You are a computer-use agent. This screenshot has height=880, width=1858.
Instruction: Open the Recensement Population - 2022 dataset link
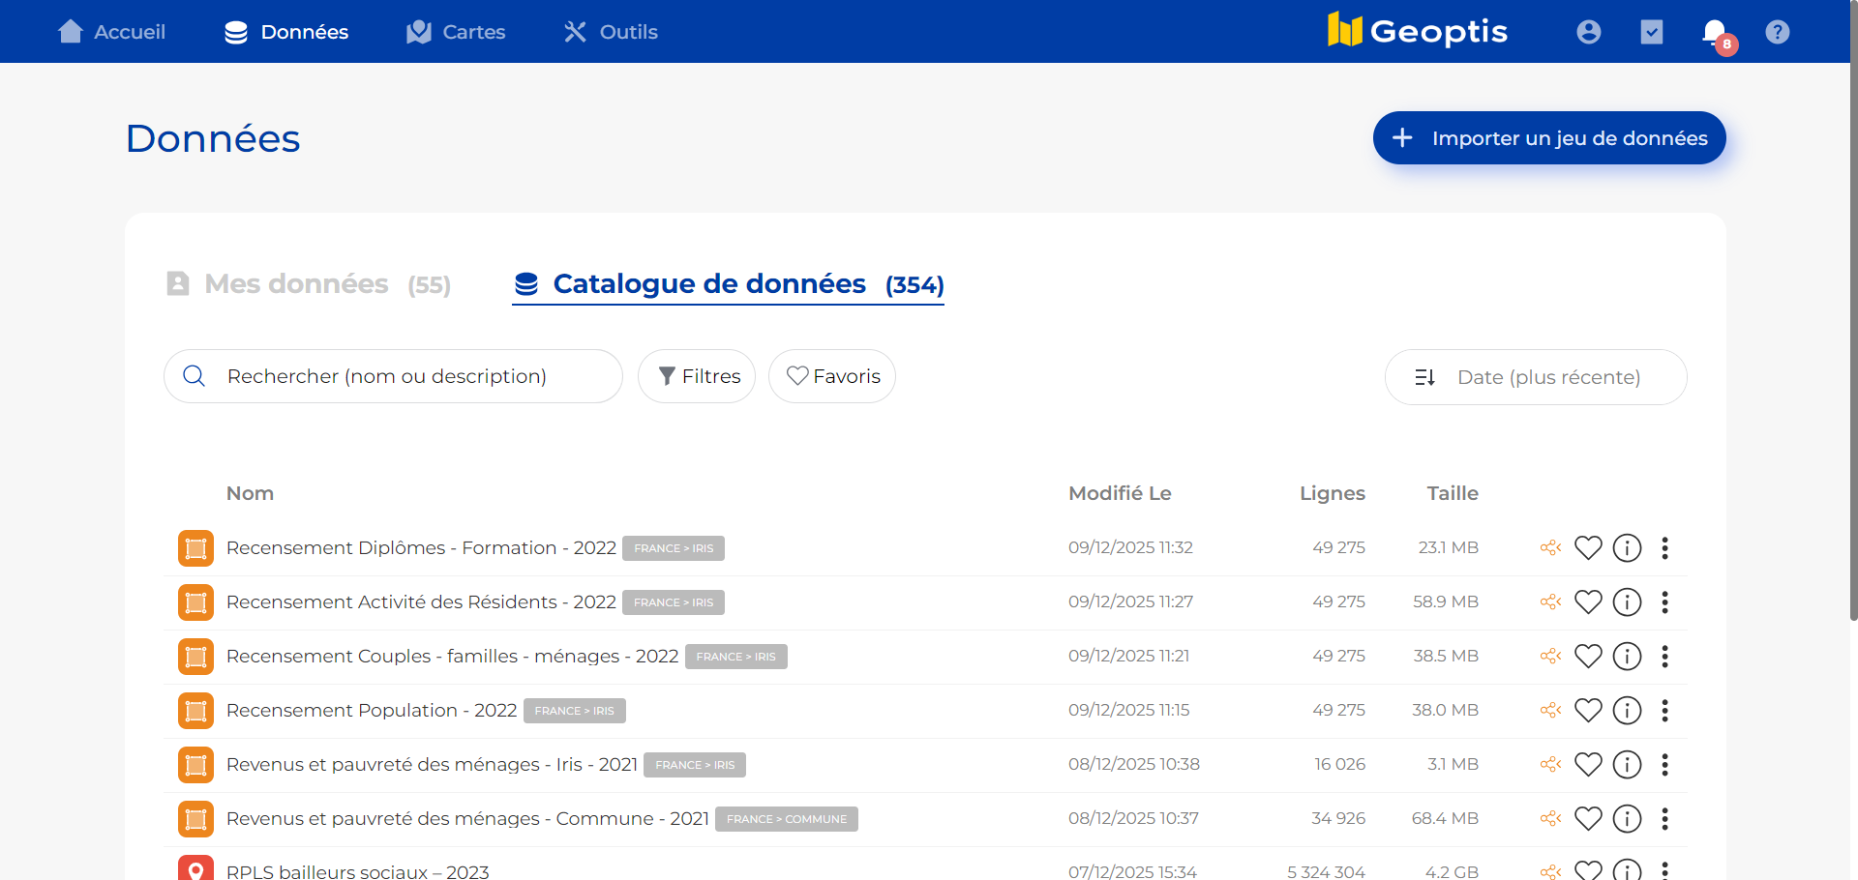[x=371, y=710]
